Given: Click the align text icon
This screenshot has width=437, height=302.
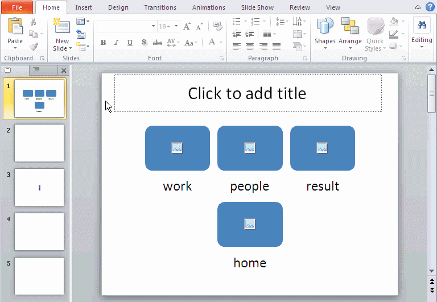Looking at the screenshot, I should (x=298, y=34).
